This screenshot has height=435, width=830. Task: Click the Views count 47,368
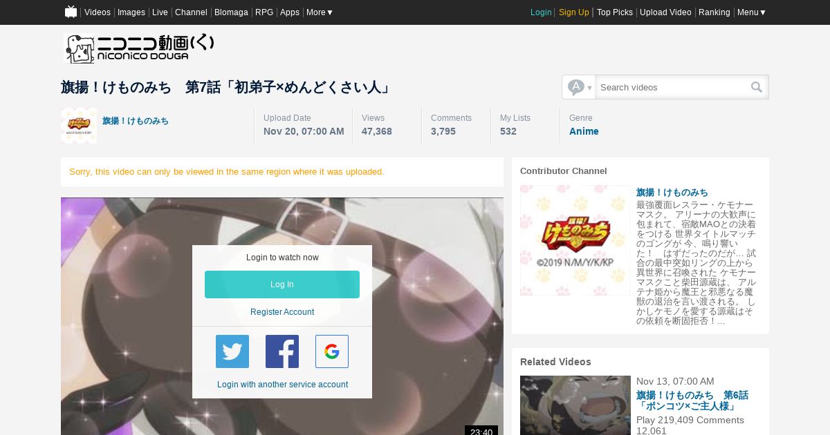377,131
